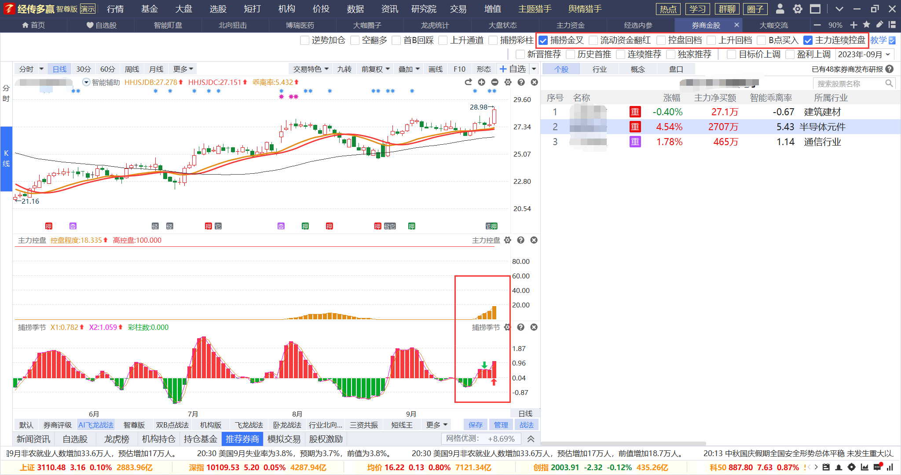The image size is (901, 475).
Task: Open 捕捞季节 indicator settings gear
Action: 507,327
